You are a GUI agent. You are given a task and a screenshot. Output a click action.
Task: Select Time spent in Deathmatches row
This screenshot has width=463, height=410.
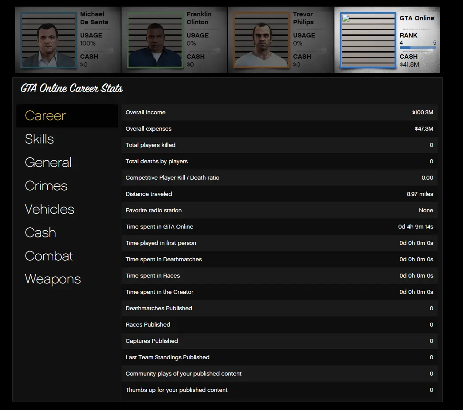[x=279, y=259]
